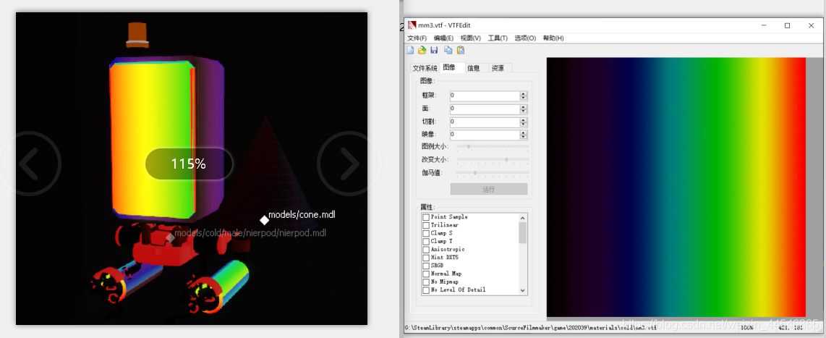Click the 运行 button
The image size is (826, 338).
coord(489,190)
